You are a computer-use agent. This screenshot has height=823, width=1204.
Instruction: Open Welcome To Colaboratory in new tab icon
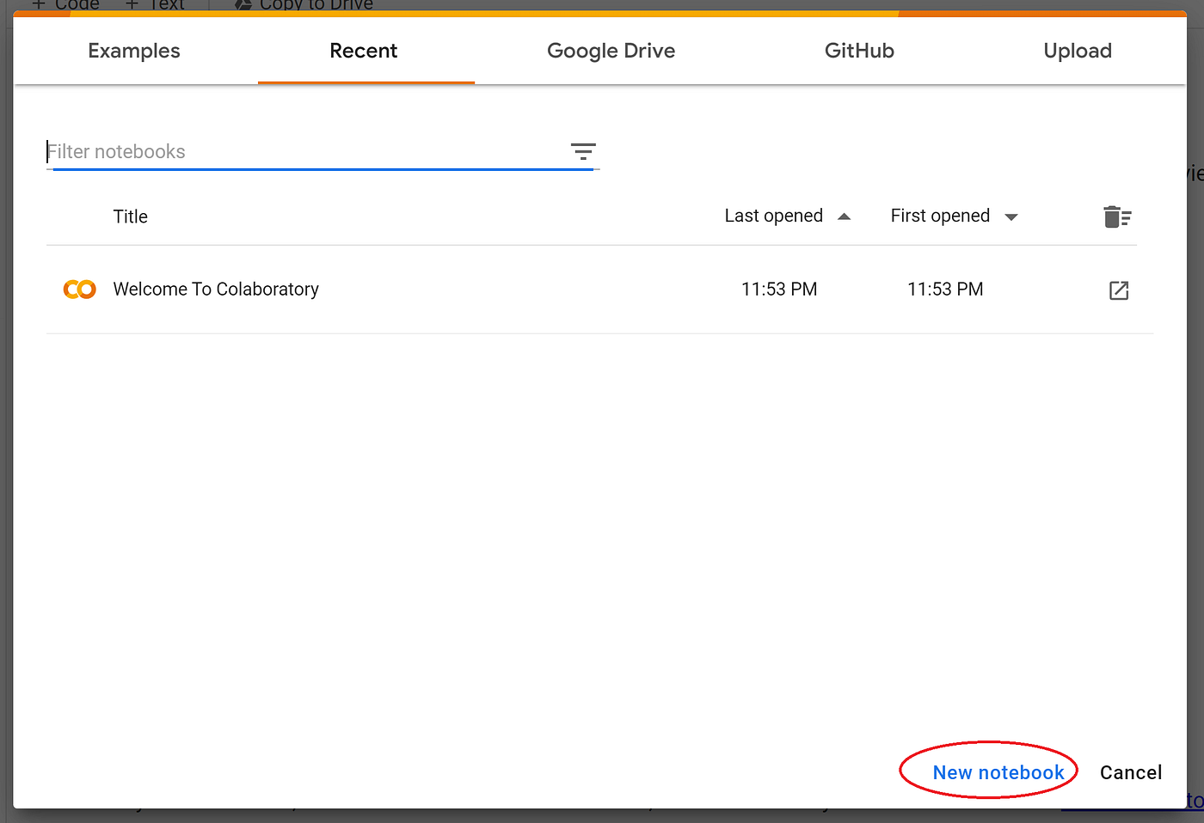coord(1119,290)
